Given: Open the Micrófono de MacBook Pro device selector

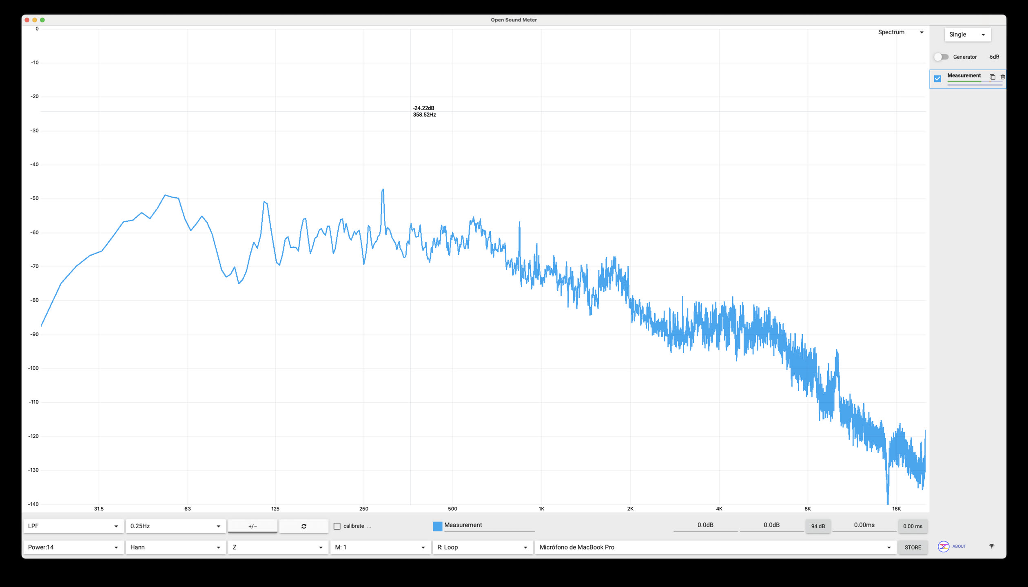Looking at the screenshot, I should tap(716, 547).
